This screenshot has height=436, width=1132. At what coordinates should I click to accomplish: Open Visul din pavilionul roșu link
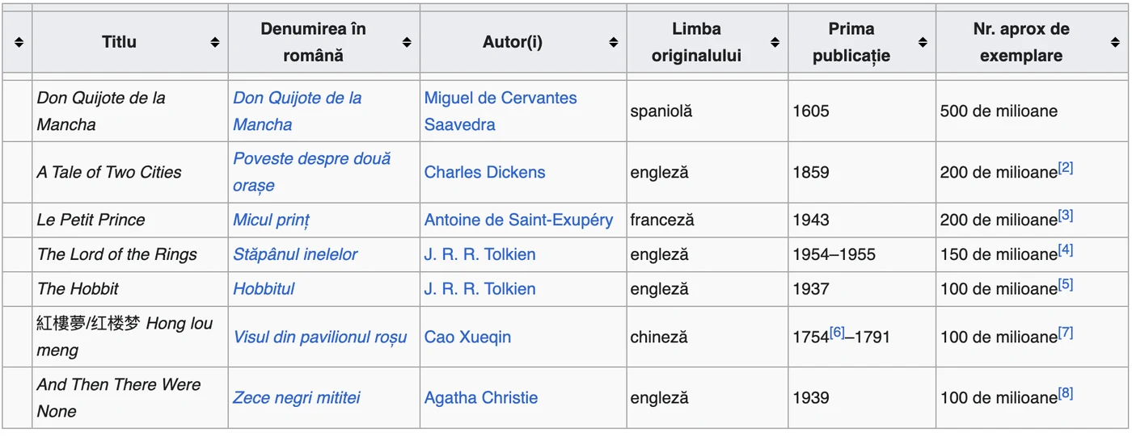tap(320, 337)
